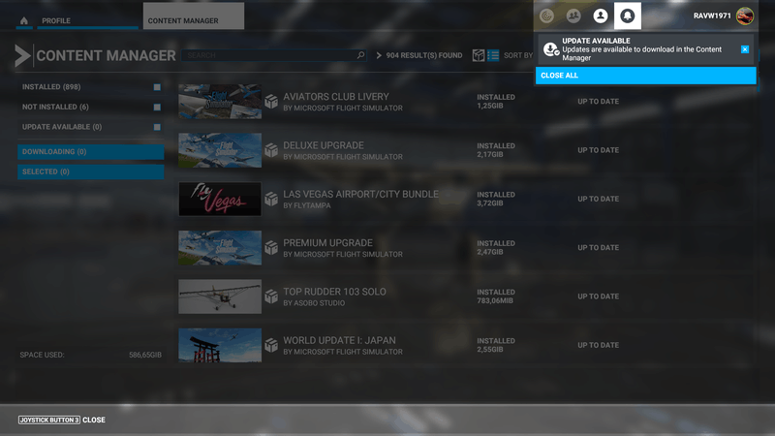Click the search magnifier icon
The image size is (775, 436).
click(360, 55)
